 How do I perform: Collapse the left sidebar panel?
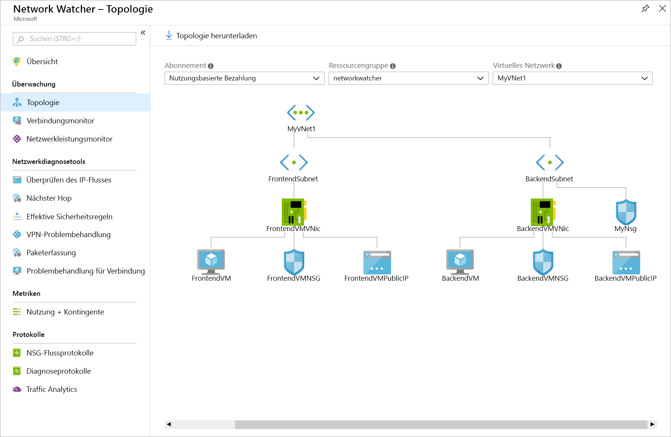[x=143, y=33]
